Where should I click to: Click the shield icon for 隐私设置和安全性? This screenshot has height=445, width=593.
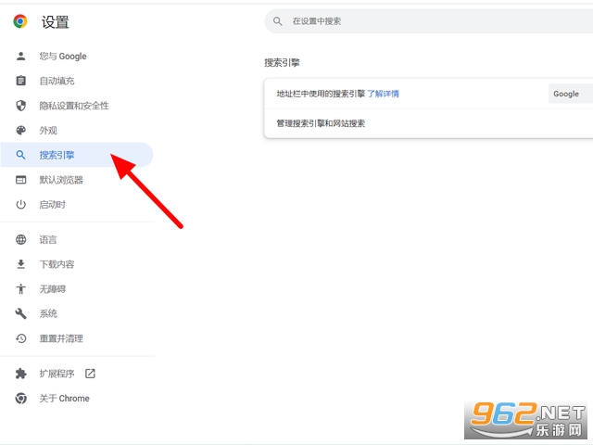click(x=21, y=106)
